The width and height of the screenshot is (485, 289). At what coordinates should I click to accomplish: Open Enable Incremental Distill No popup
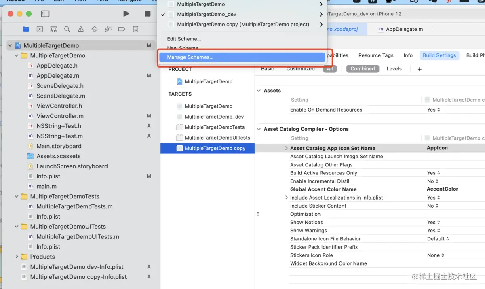pyautogui.click(x=433, y=181)
